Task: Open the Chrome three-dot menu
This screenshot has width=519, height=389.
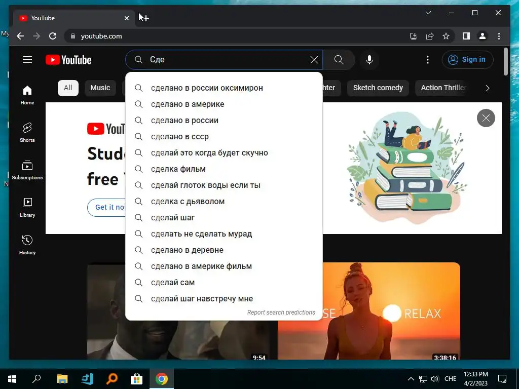Action: coord(499,36)
